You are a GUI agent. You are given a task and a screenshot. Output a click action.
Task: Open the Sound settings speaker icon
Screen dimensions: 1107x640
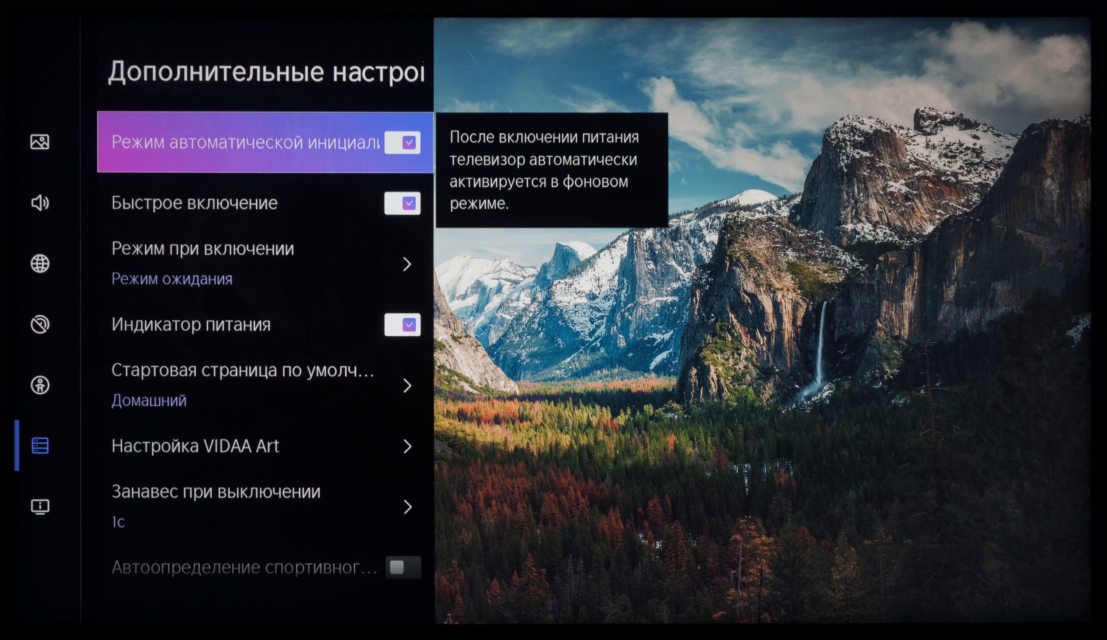40,203
